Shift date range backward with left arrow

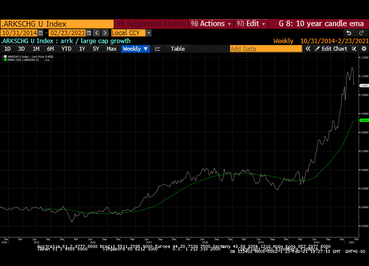click(96, 33)
